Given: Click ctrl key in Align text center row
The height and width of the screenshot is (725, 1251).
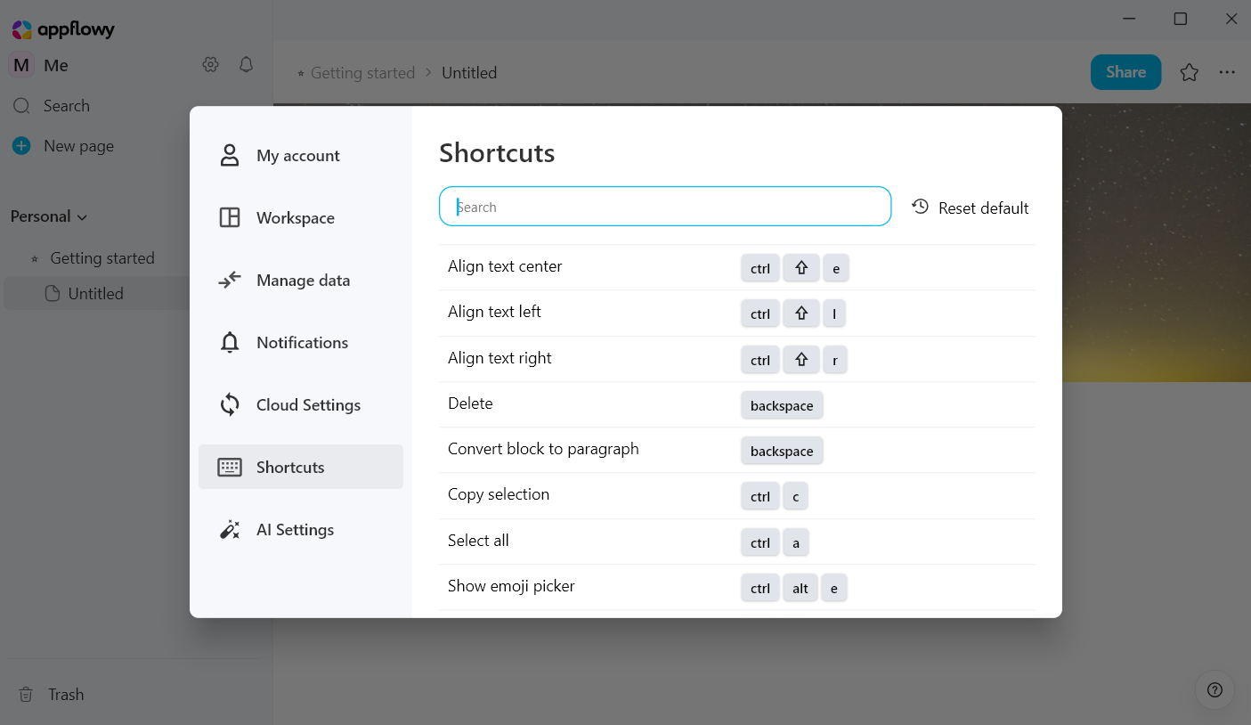Looking at the screenshot, I should (x=760, y=268).
